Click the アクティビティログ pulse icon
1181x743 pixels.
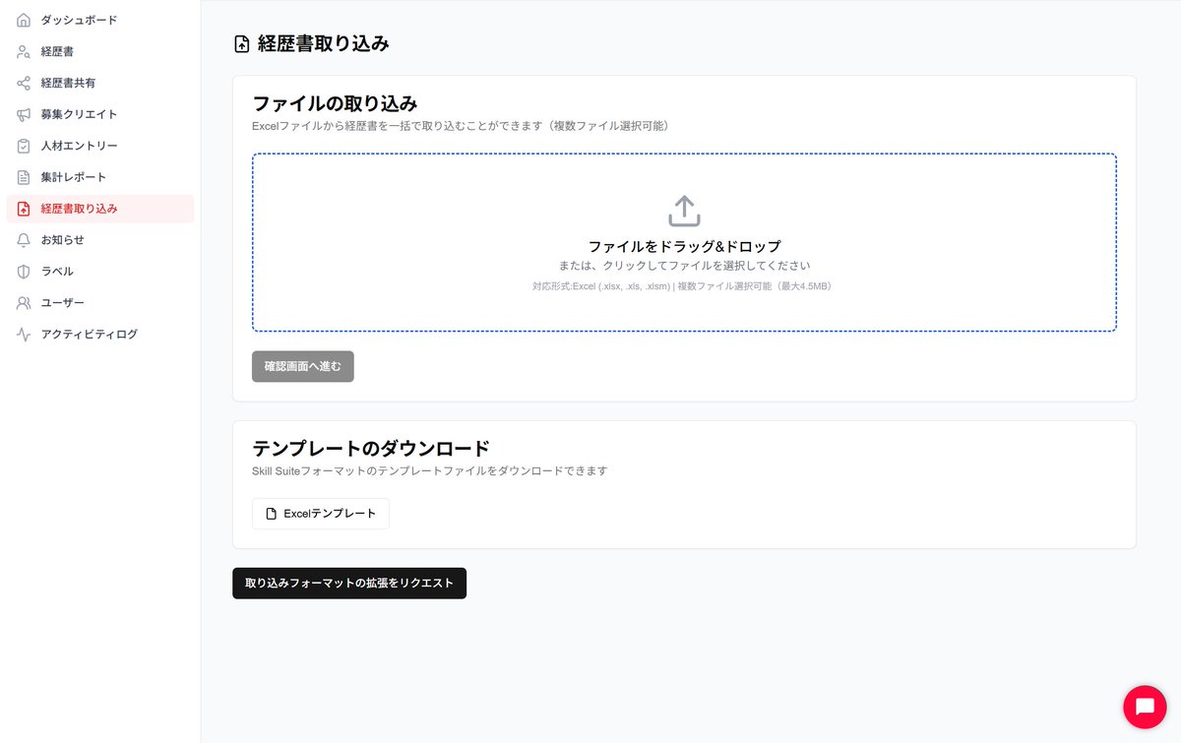point(24,335)
